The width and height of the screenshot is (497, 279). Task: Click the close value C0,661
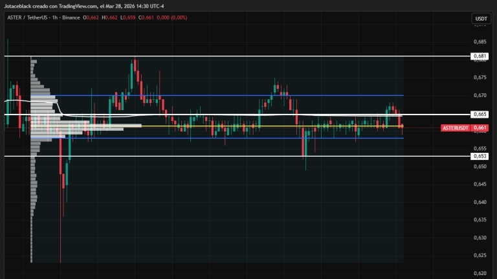click(146, 17)
